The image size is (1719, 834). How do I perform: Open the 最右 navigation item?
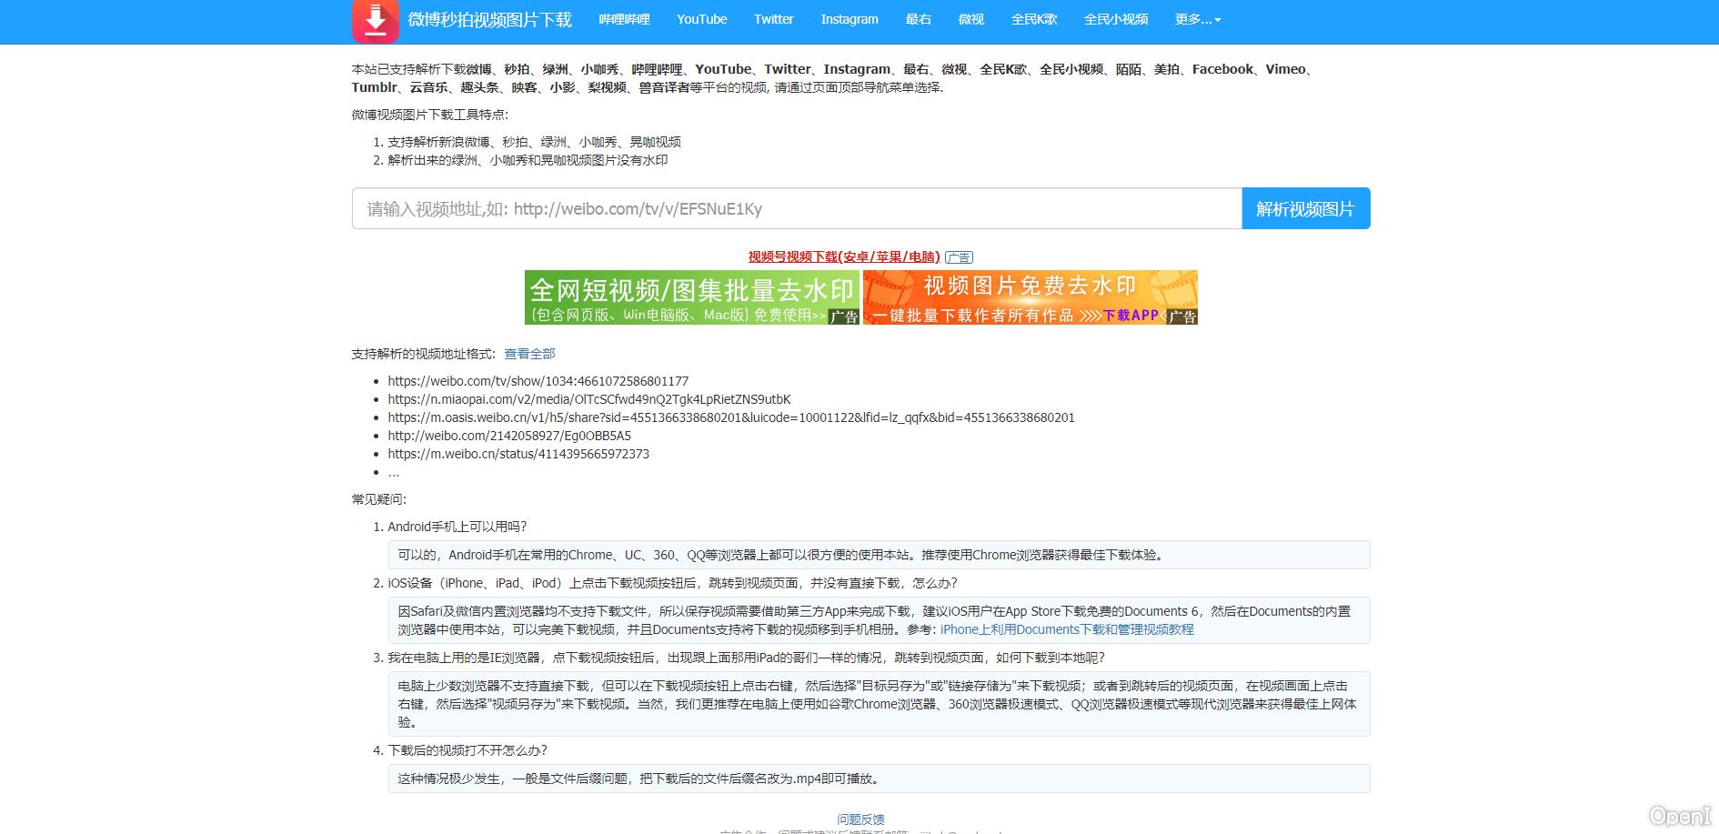(919, 19)
